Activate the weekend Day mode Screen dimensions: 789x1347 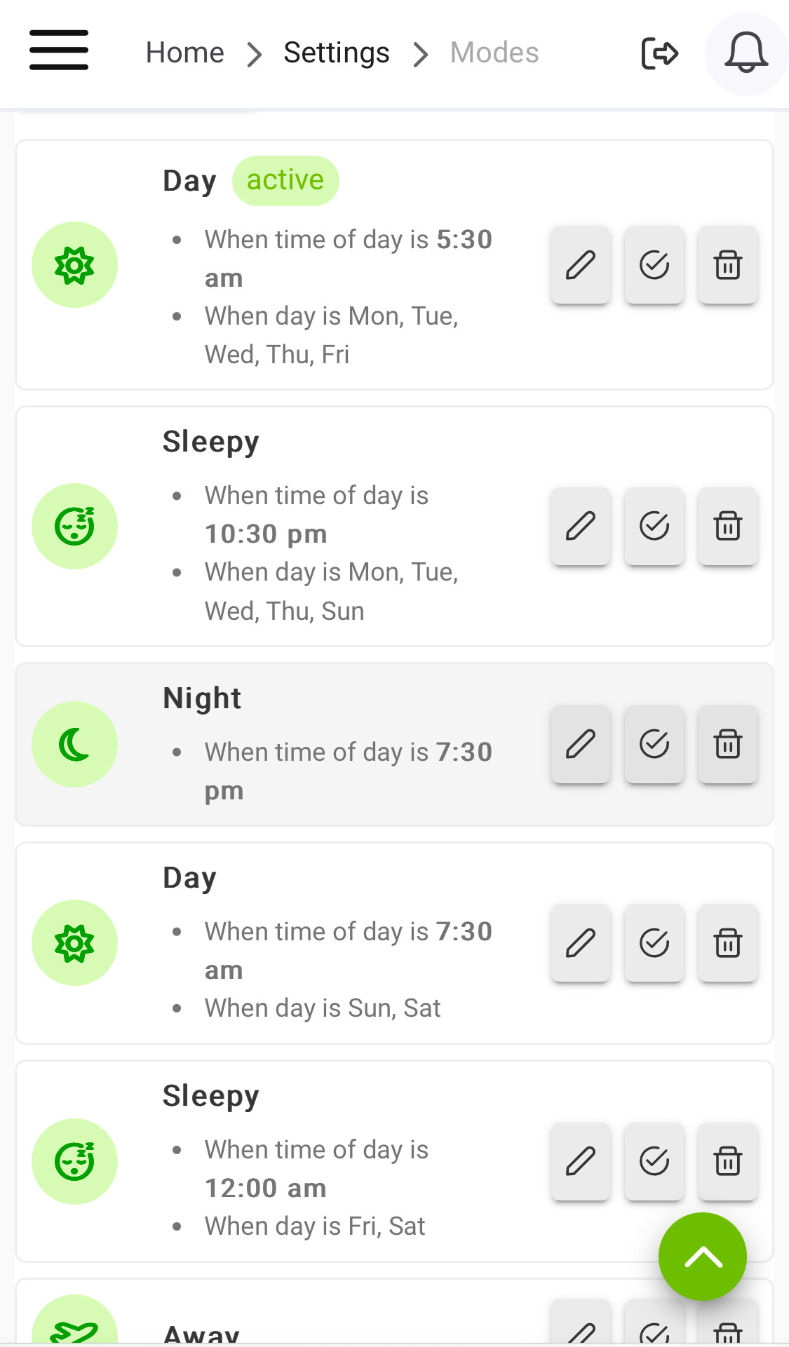click(654, 943)
